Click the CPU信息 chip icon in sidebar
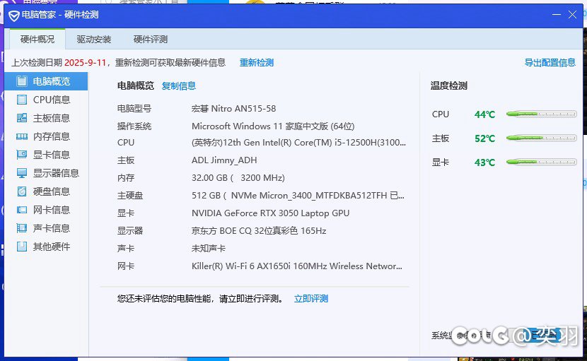Viewport: 587px width, 361px height. pyautogui.click(x=22, y=100)
